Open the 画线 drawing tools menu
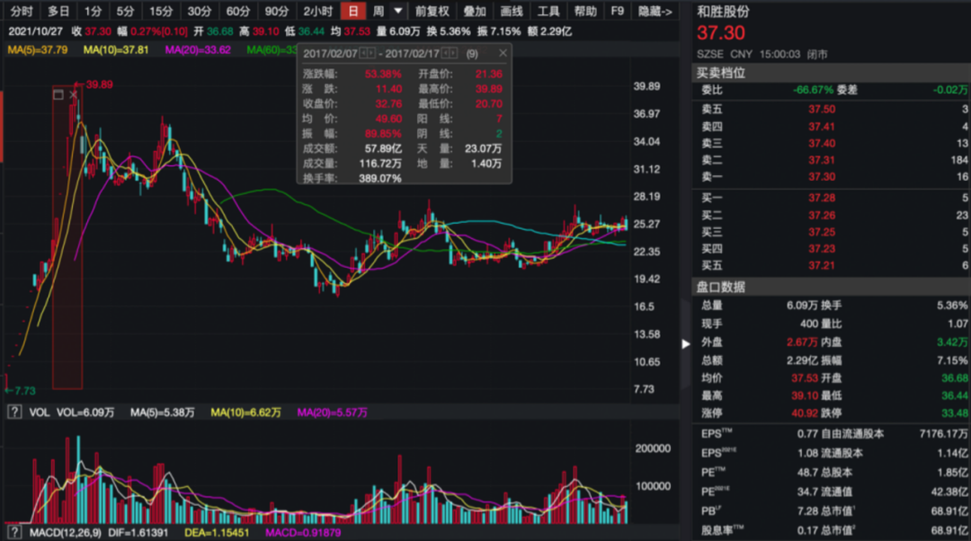Viewport: 971px width, 541px height. 512,11
